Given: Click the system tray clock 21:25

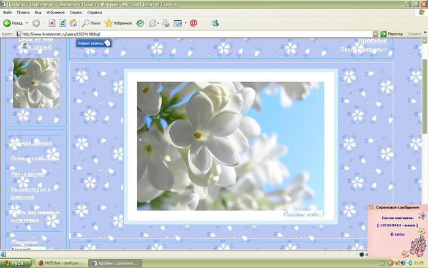Looking at the screenshot, I should (x=418, y=263).
